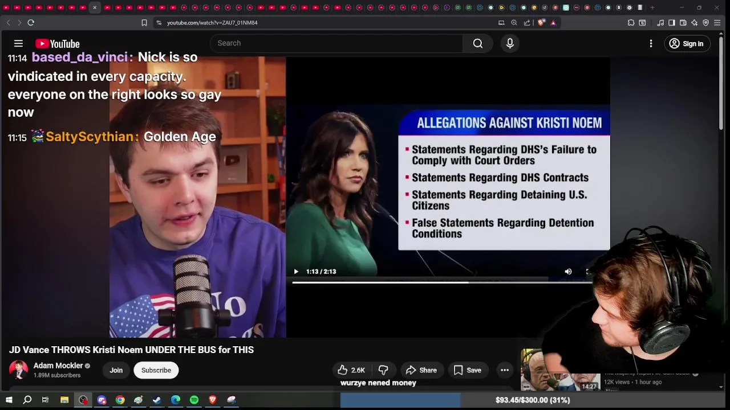Click the $93.45/$300.00 donation goal bar
This screenshot has height=410, width=730.
click(532, 400)
